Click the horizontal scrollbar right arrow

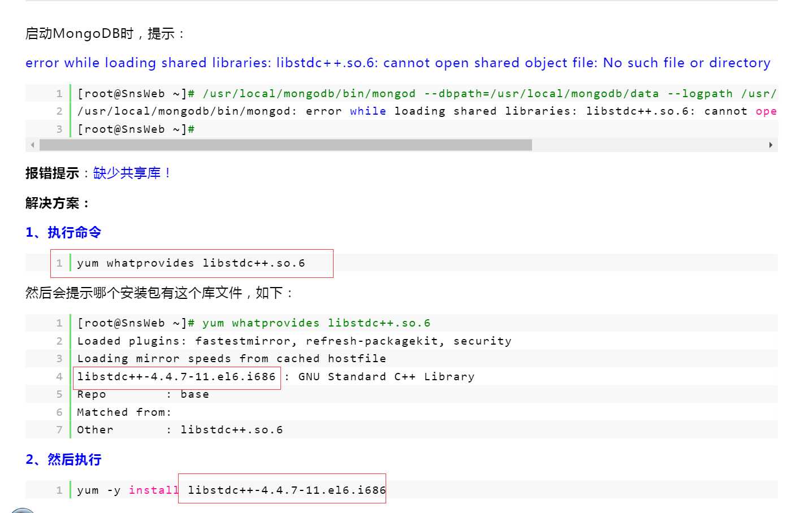click(x=771, y=145)
